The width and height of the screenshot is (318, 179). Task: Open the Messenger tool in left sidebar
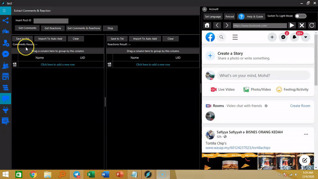pyautogui.click(x=6, y=54)
